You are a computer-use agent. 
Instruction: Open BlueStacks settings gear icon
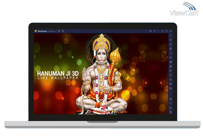click(x=171, y=99)
